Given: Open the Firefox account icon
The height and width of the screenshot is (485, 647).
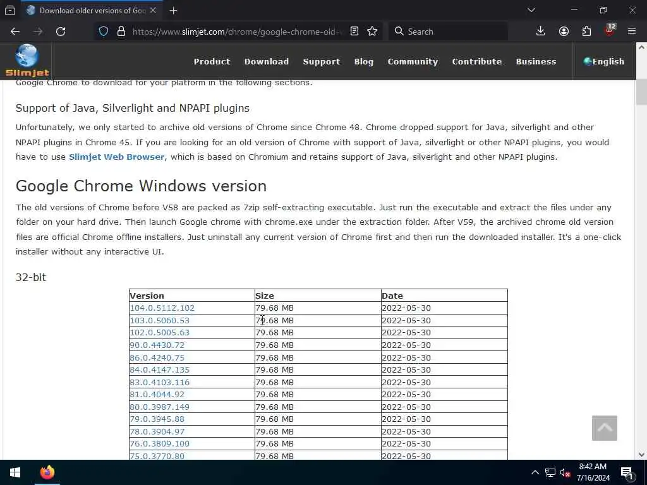Looking at the screenshot, I should (x=564, y=32).
